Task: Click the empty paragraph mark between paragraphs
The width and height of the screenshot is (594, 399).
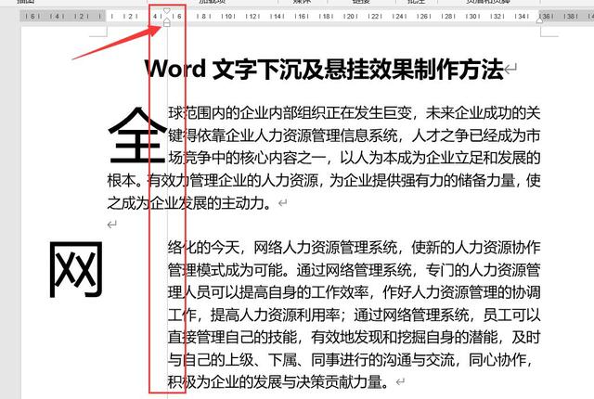Action: click(x=111, y=225)
